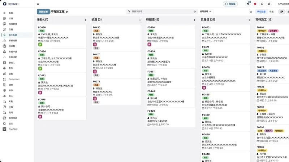Viewport: 289px width, 162px height.
Task: Open the chat messages icon with badge
Action: [248, 4]
